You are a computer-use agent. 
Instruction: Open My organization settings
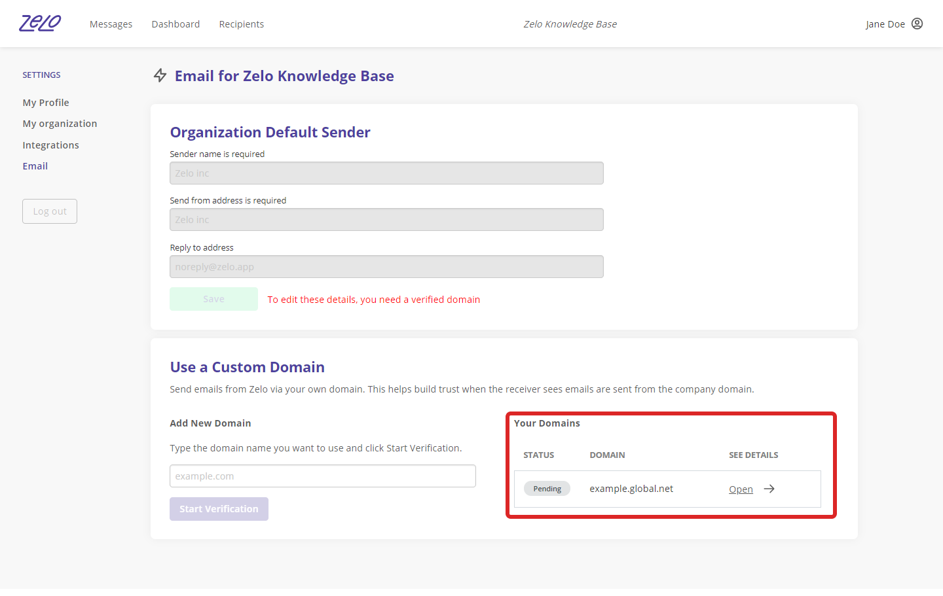60,124
